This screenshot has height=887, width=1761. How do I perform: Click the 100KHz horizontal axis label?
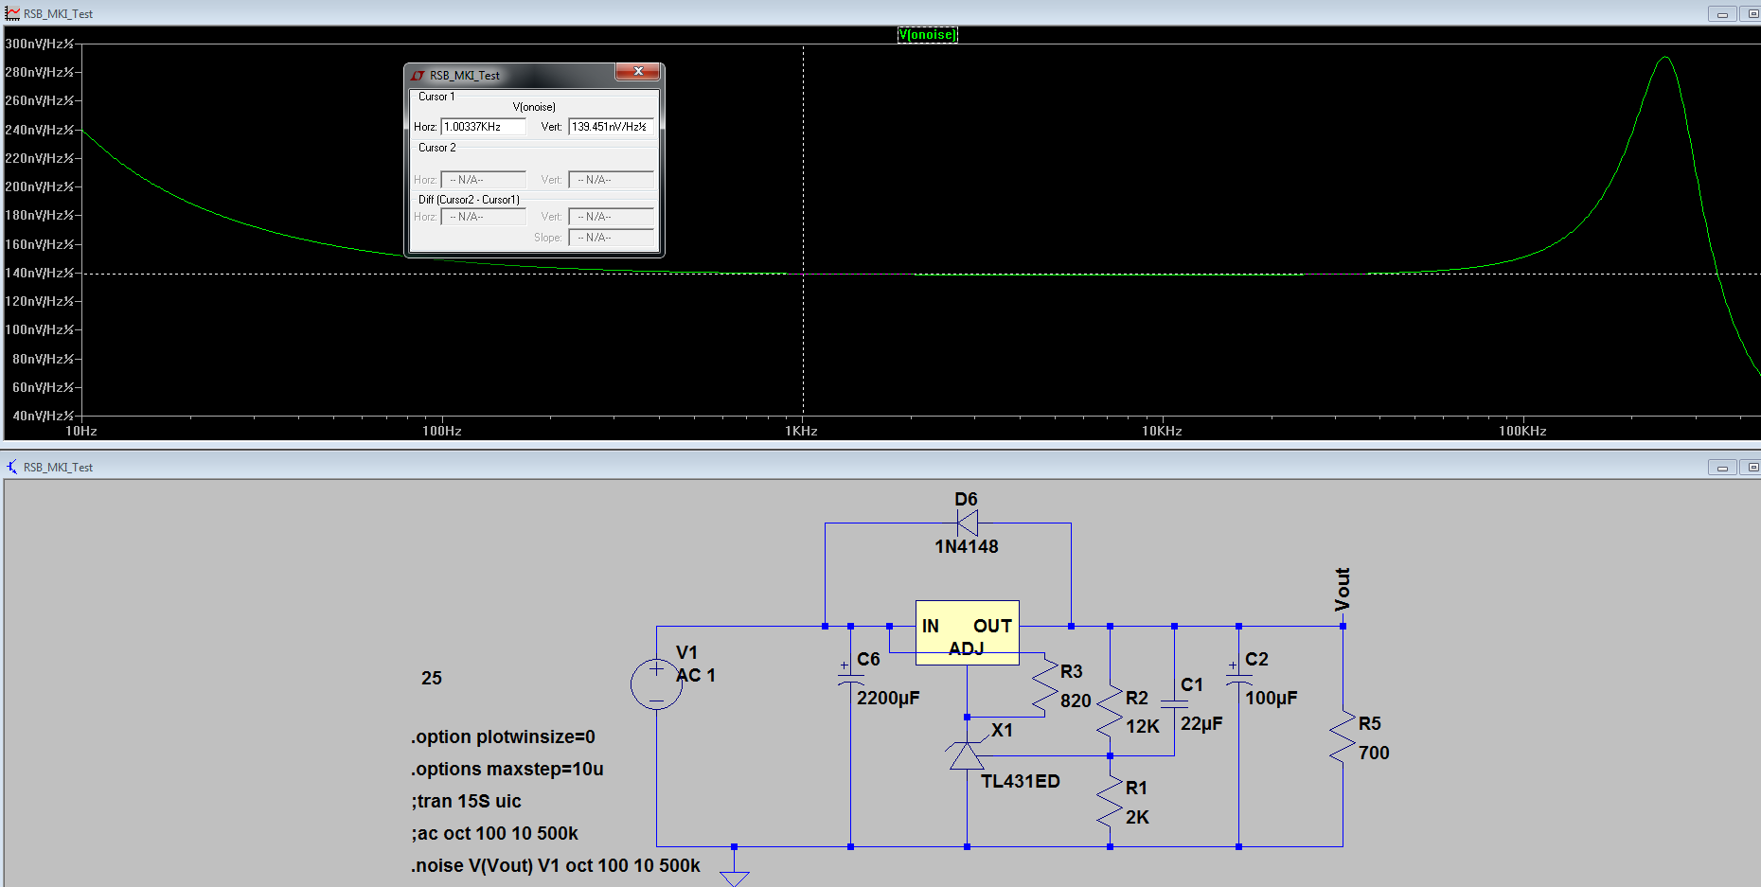[x=1522, y=431]
